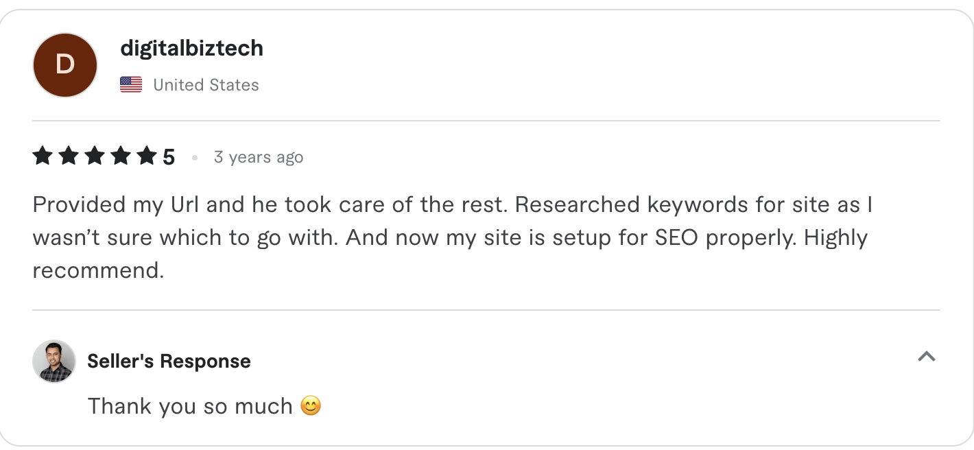
Task: Open the digitalbiztech profile name
Action: (x=192, y=48)
